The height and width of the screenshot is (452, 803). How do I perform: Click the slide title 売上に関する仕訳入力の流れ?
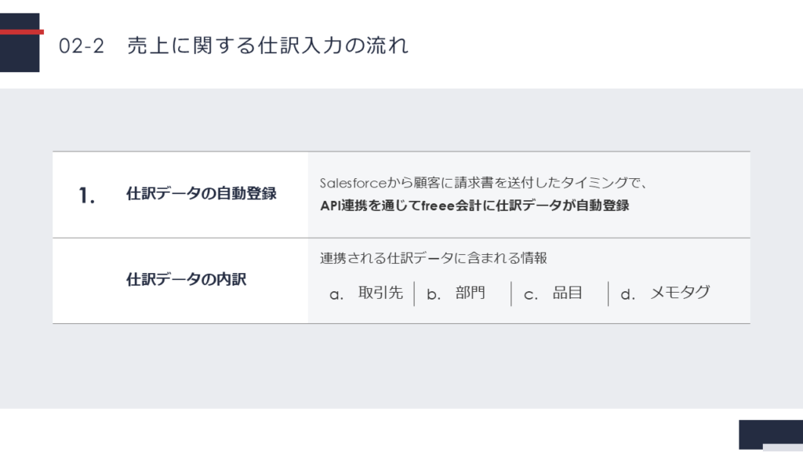click(267, 46)
